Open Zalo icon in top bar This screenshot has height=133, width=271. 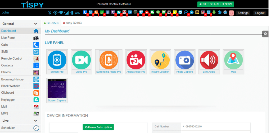[180, 12]
